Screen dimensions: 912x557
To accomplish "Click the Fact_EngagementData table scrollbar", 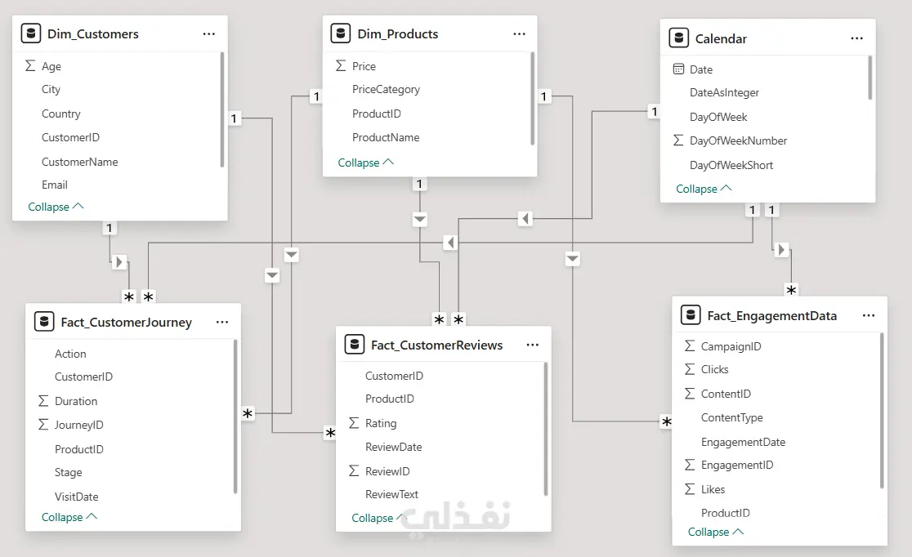I will (882, 410).
